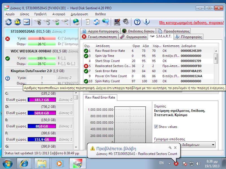This screenshot has width=226, height=169.
Task: Open the Διαμόρφωση menu
Action: point(79,14)
